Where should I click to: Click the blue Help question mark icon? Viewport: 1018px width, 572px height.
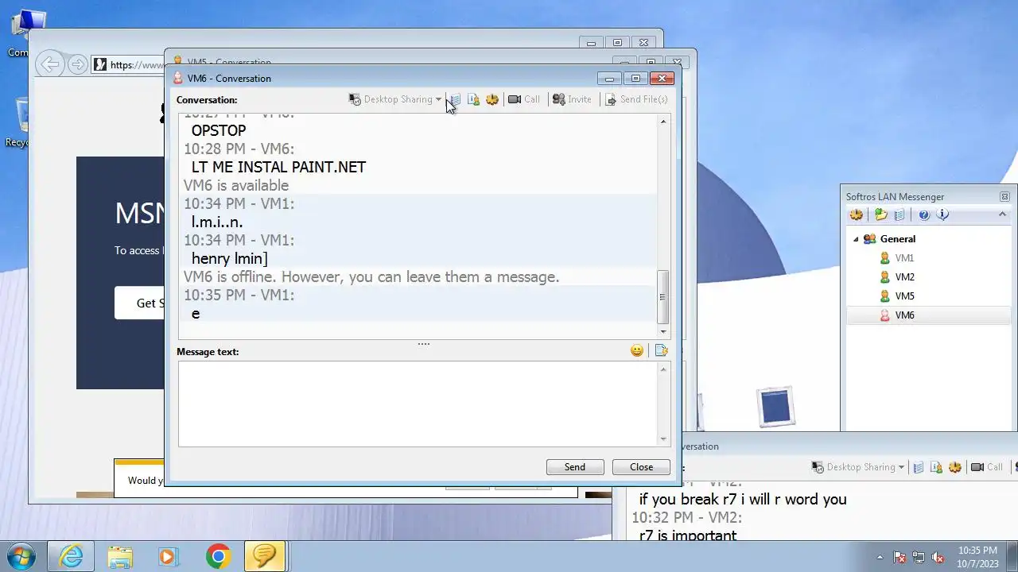point(924,214)
